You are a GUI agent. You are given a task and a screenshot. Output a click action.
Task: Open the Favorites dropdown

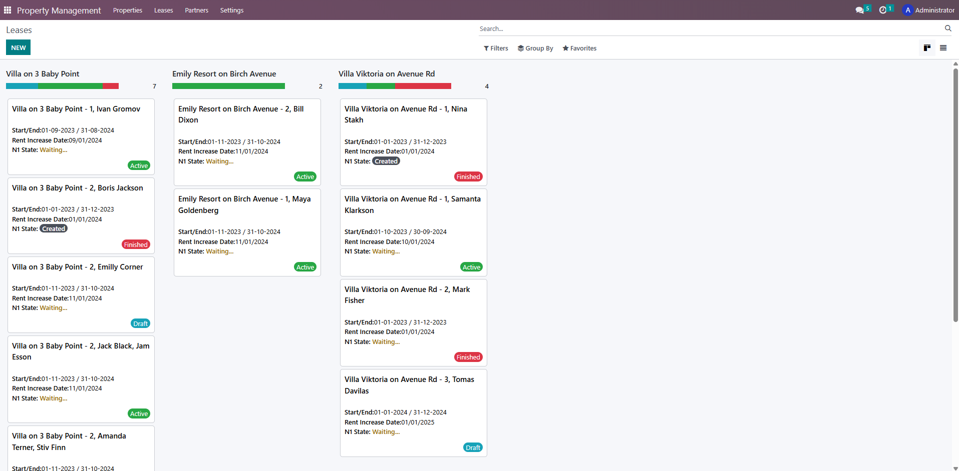coord(579,48)
